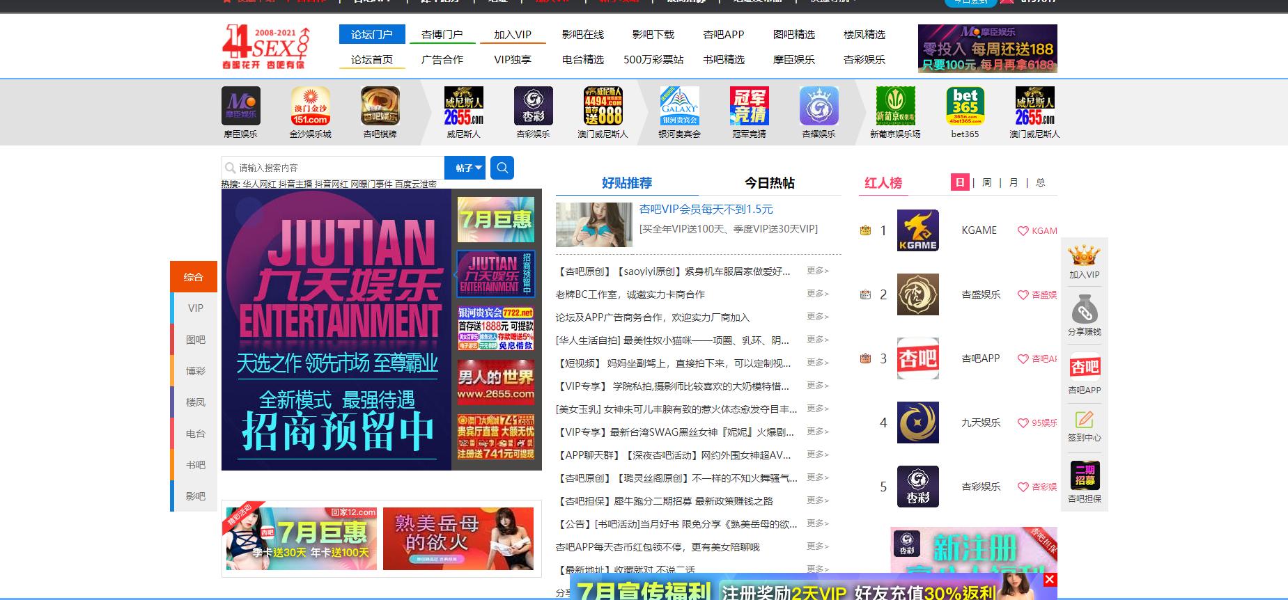The width and height of the screenshot is (1288, 600).
Task: Select the 电台 category in left sidebar
Action: 196,434
